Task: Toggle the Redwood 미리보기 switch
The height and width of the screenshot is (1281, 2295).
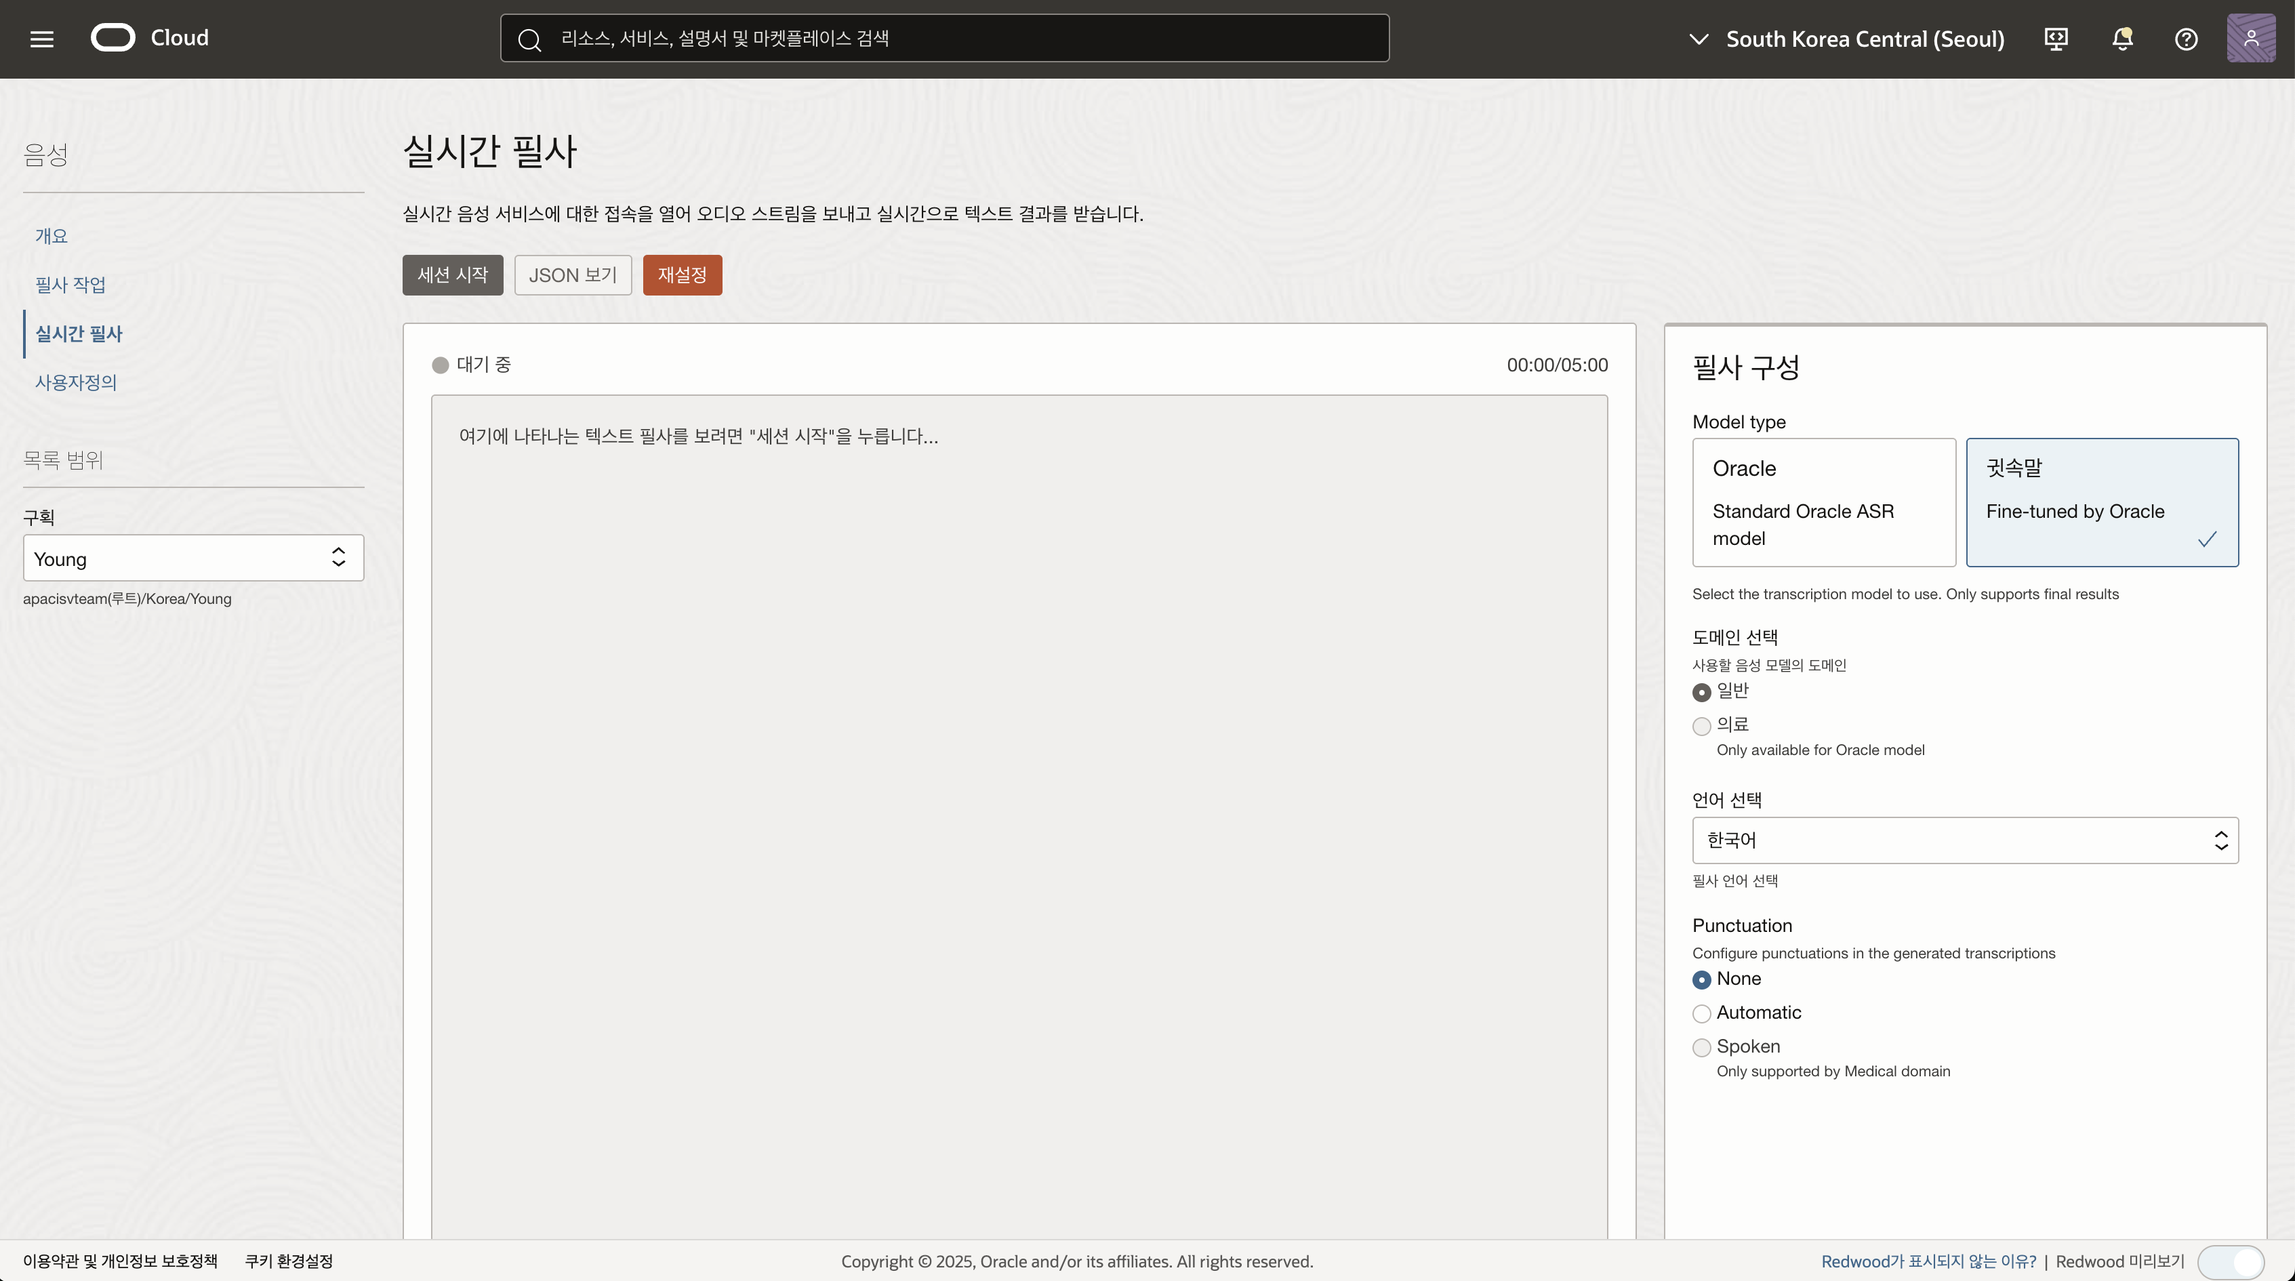Action: point(2230,1261)
